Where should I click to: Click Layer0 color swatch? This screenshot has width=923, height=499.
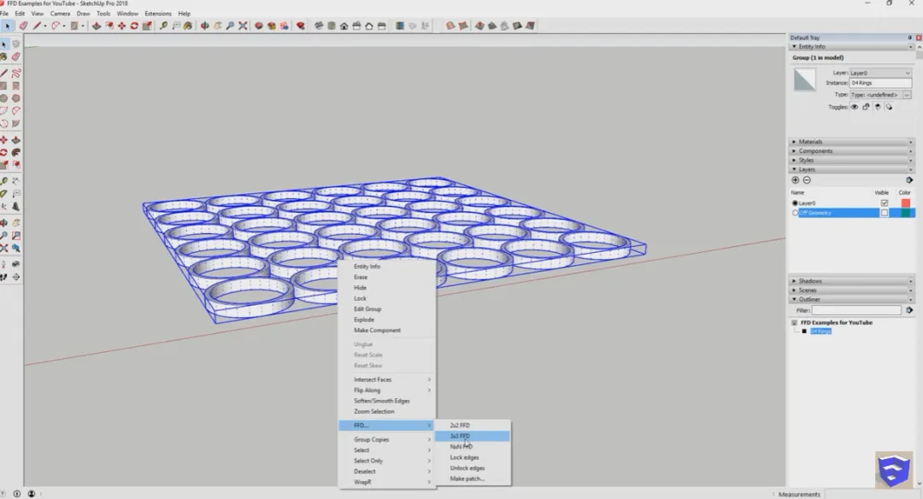pos(905,203)
